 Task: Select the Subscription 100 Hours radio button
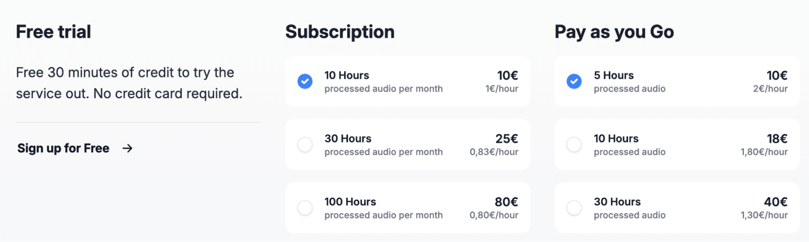pyautogui.click(x=305, y=208)
